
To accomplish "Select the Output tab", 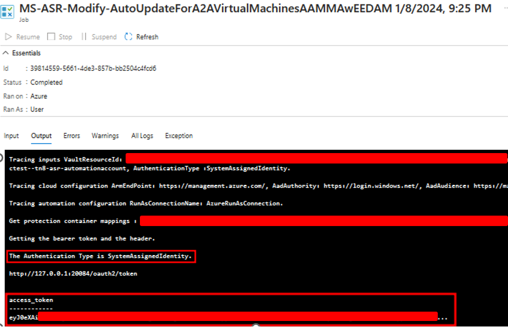I will click(x=41, y=136).
